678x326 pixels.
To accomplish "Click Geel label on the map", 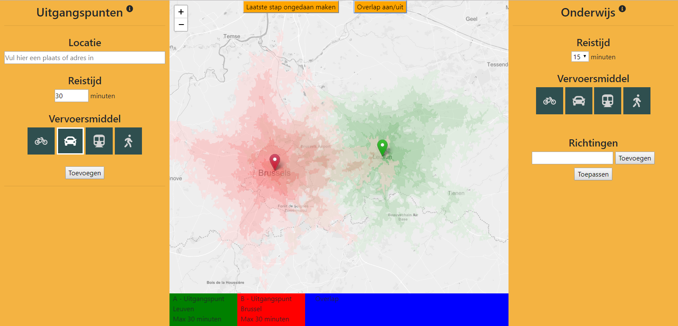I will coord(471,19).
